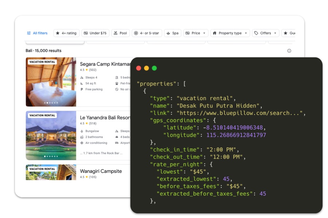Open the Price dropdown

(196, 33)
